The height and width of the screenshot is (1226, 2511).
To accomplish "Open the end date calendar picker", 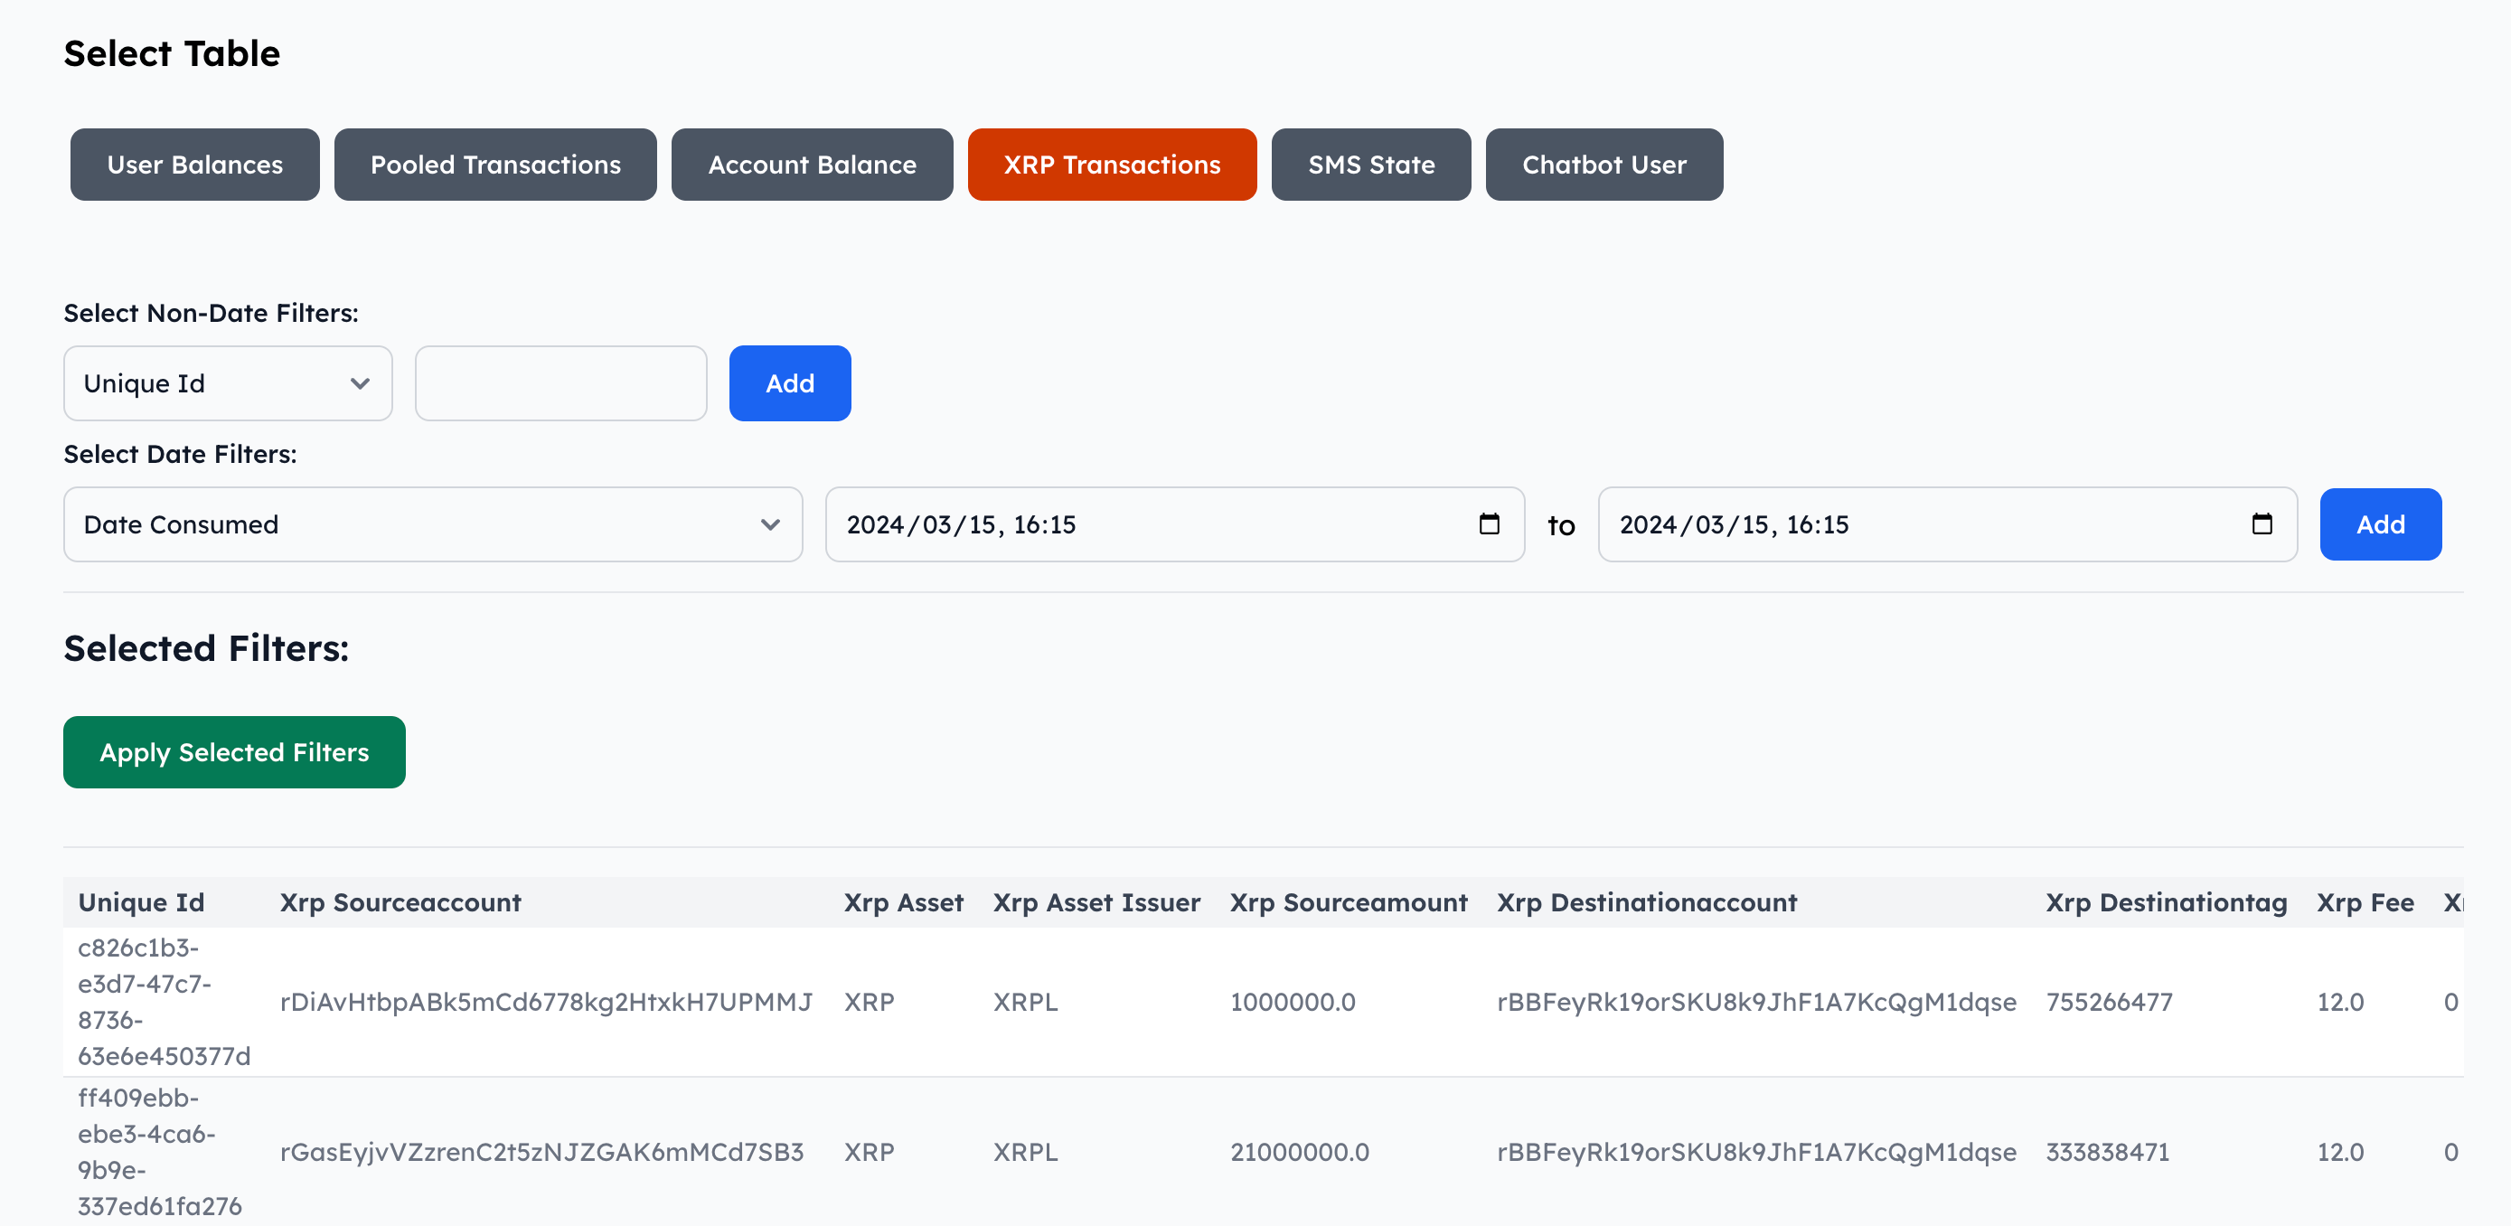I will (2262, 523).
